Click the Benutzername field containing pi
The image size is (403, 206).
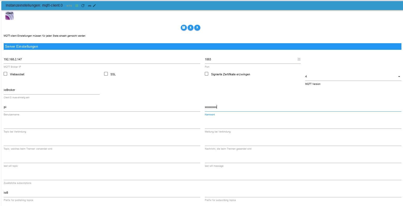coord(102,107)
